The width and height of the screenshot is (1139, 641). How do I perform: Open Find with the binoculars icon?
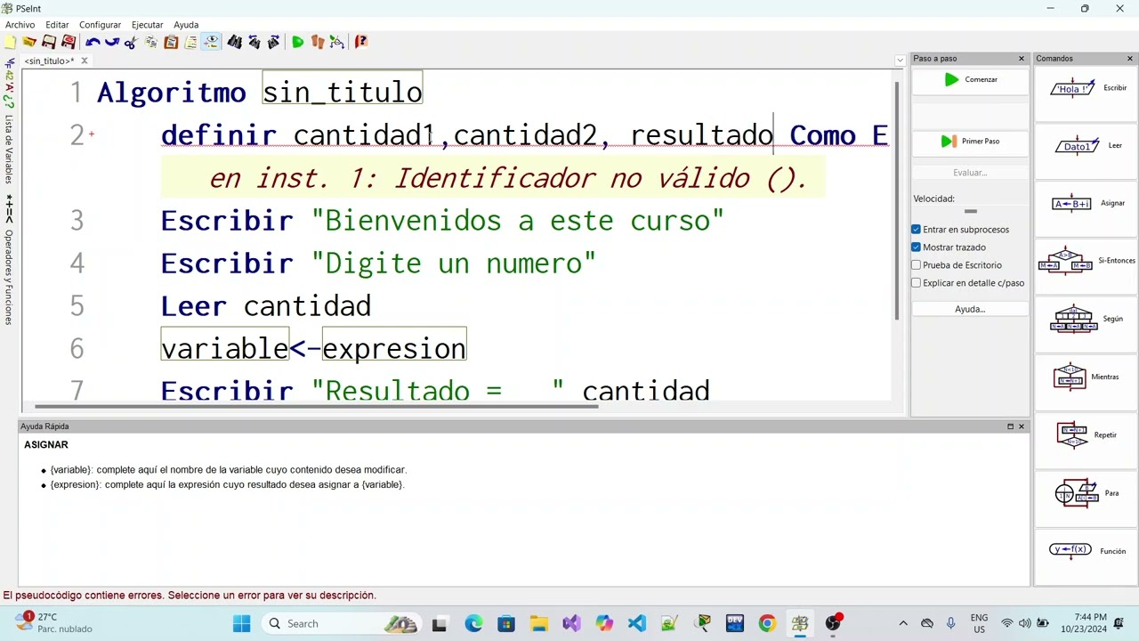tap(235, 42)
